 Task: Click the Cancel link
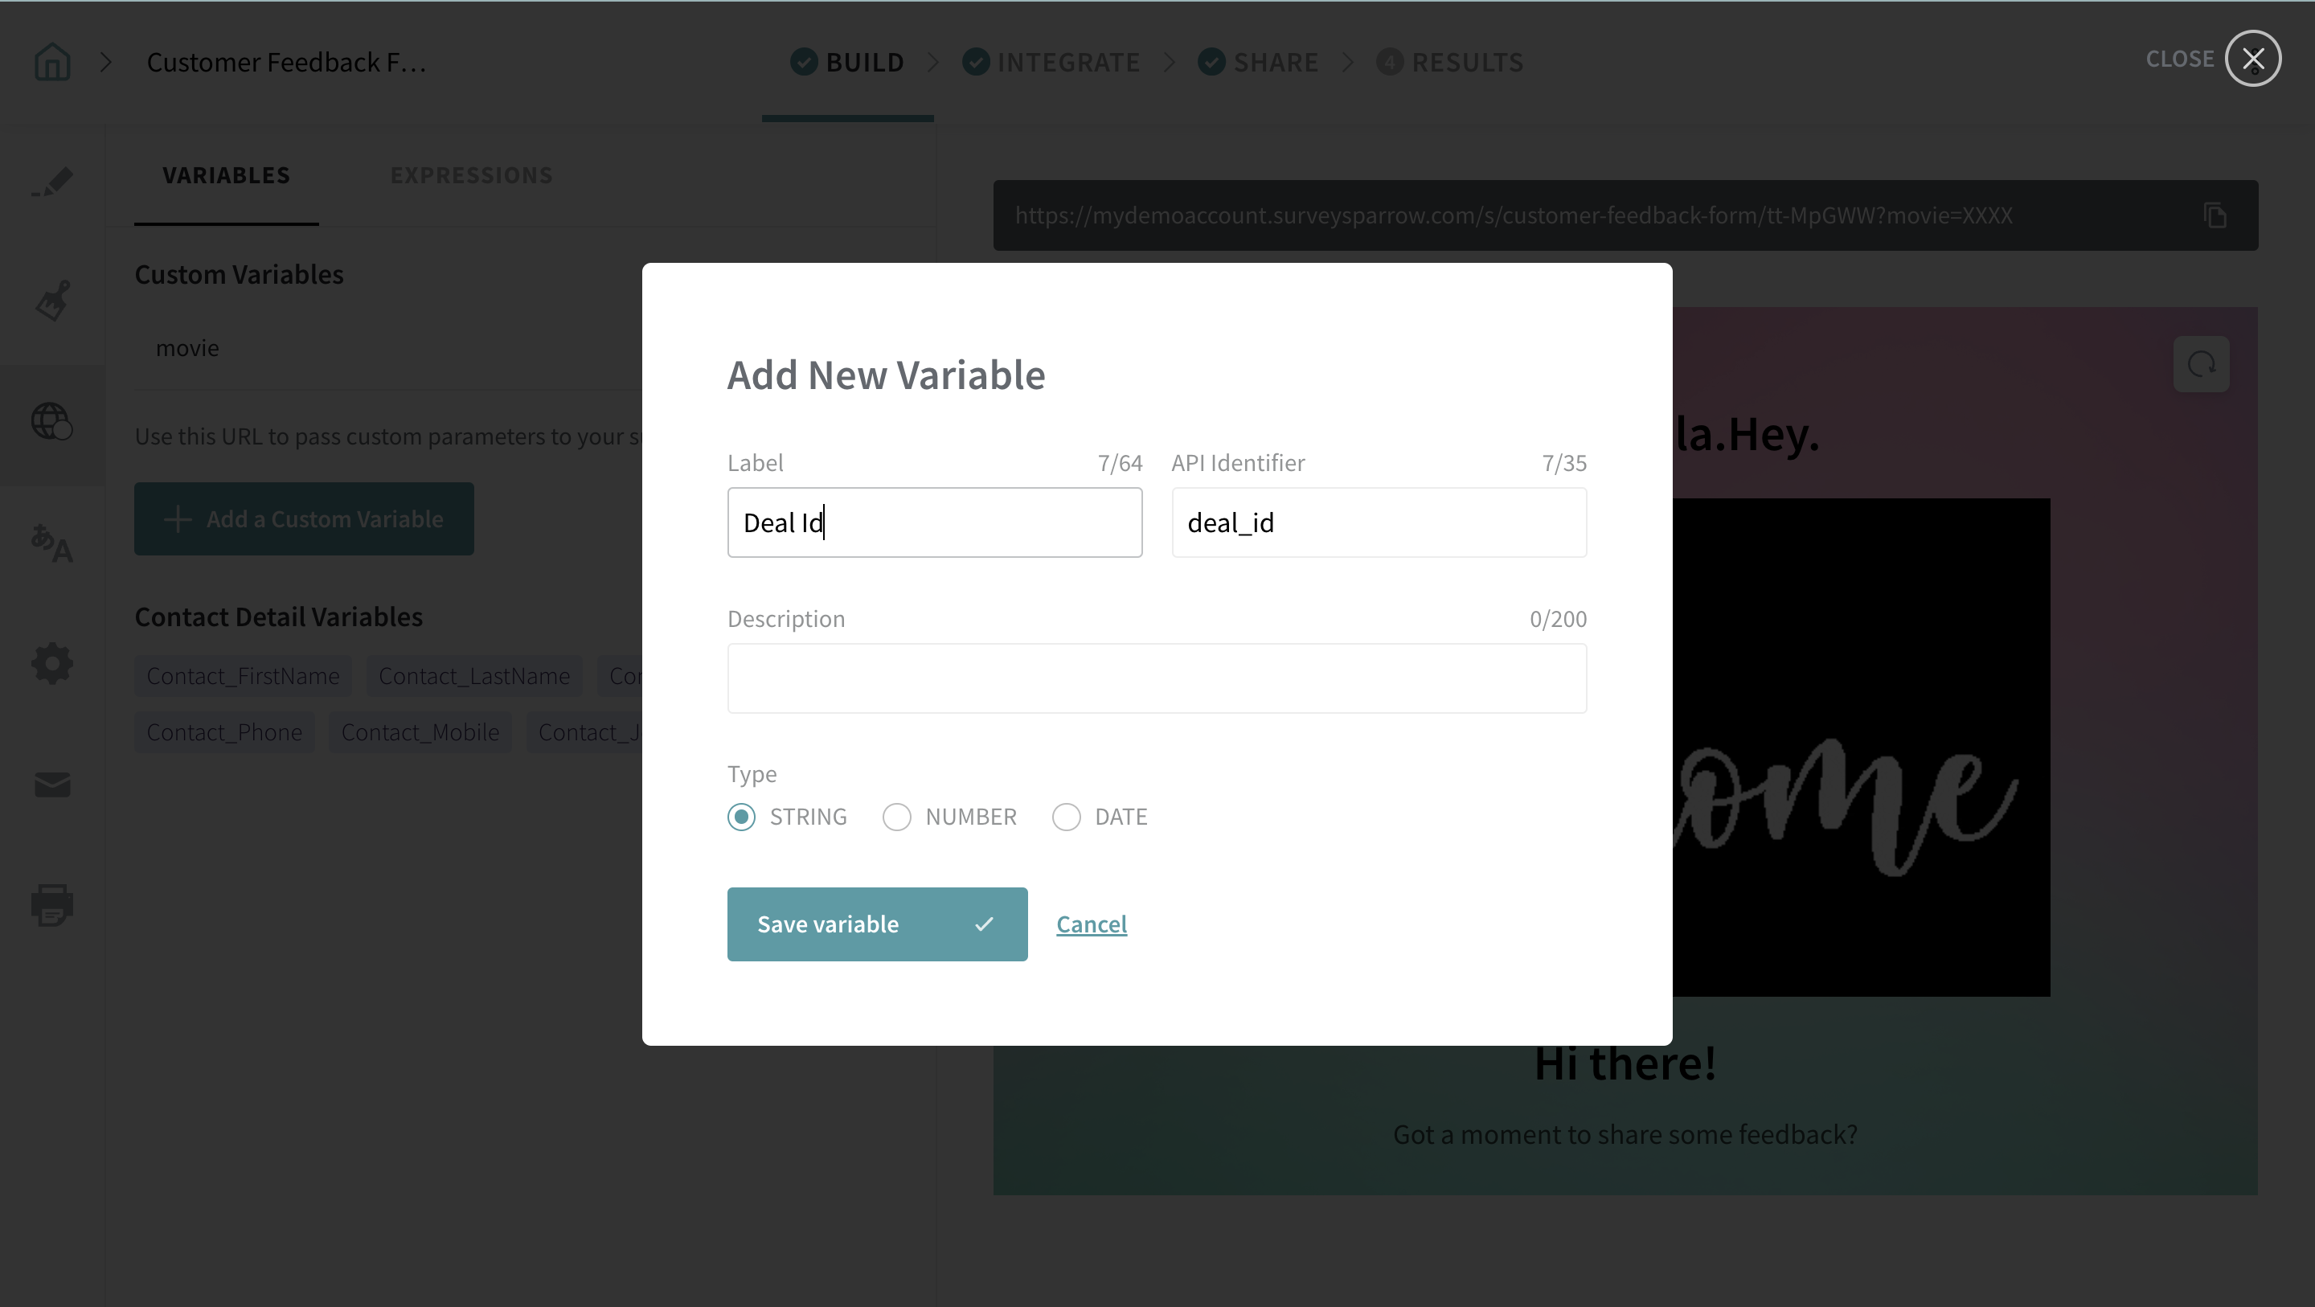pos(1091,924)
